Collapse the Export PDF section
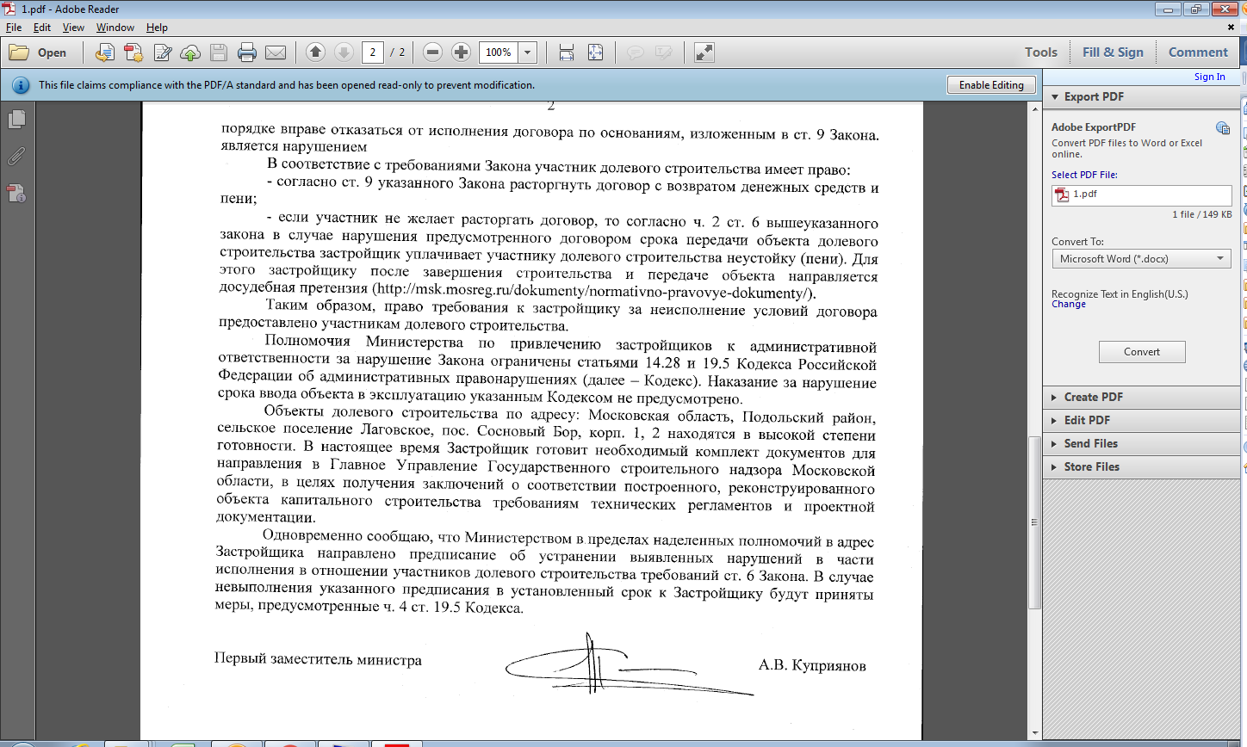The image size is (1247, 747). point(1094,96)
